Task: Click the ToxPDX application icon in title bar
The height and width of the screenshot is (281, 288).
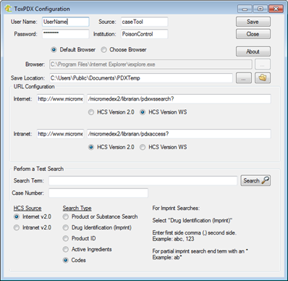Action: click(x=8, y=9)
